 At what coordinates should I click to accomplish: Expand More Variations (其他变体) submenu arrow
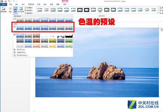(71, 49)
